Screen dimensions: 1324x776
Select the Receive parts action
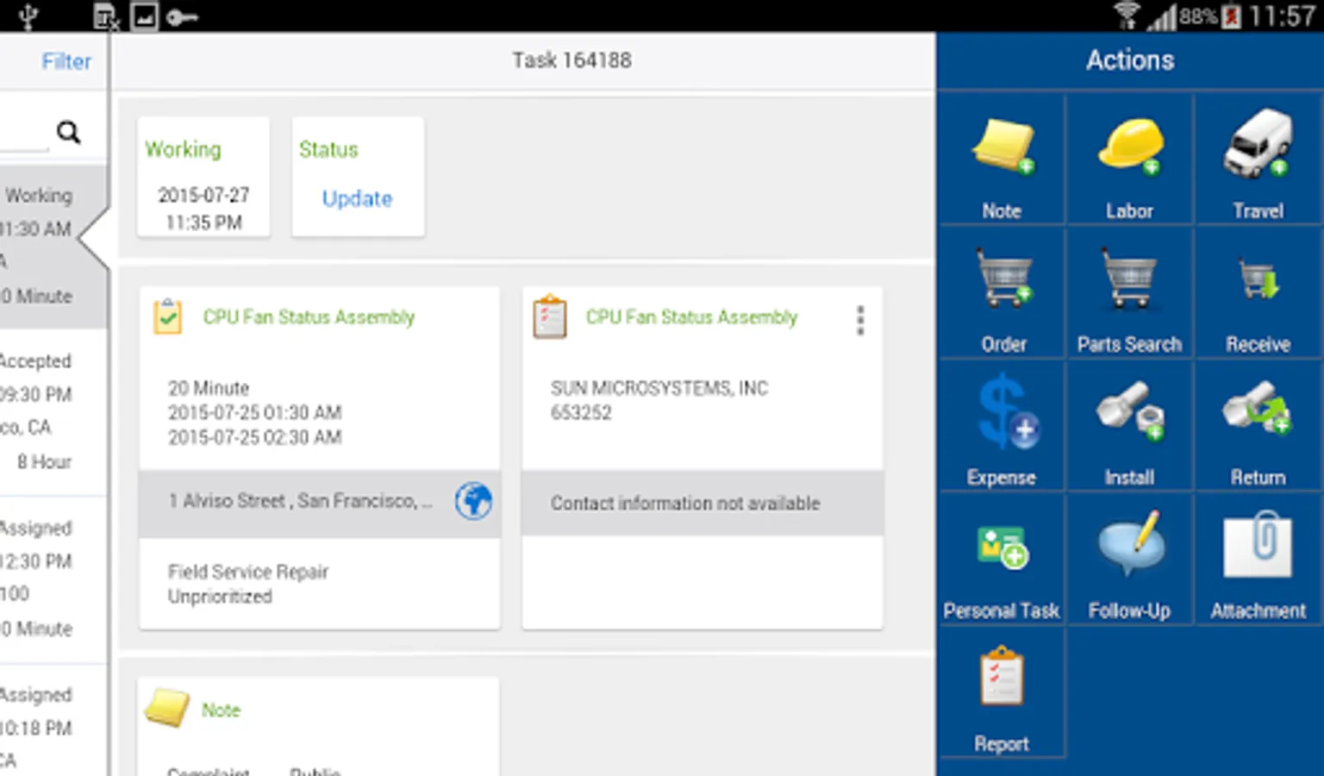tap(1258, 294)
